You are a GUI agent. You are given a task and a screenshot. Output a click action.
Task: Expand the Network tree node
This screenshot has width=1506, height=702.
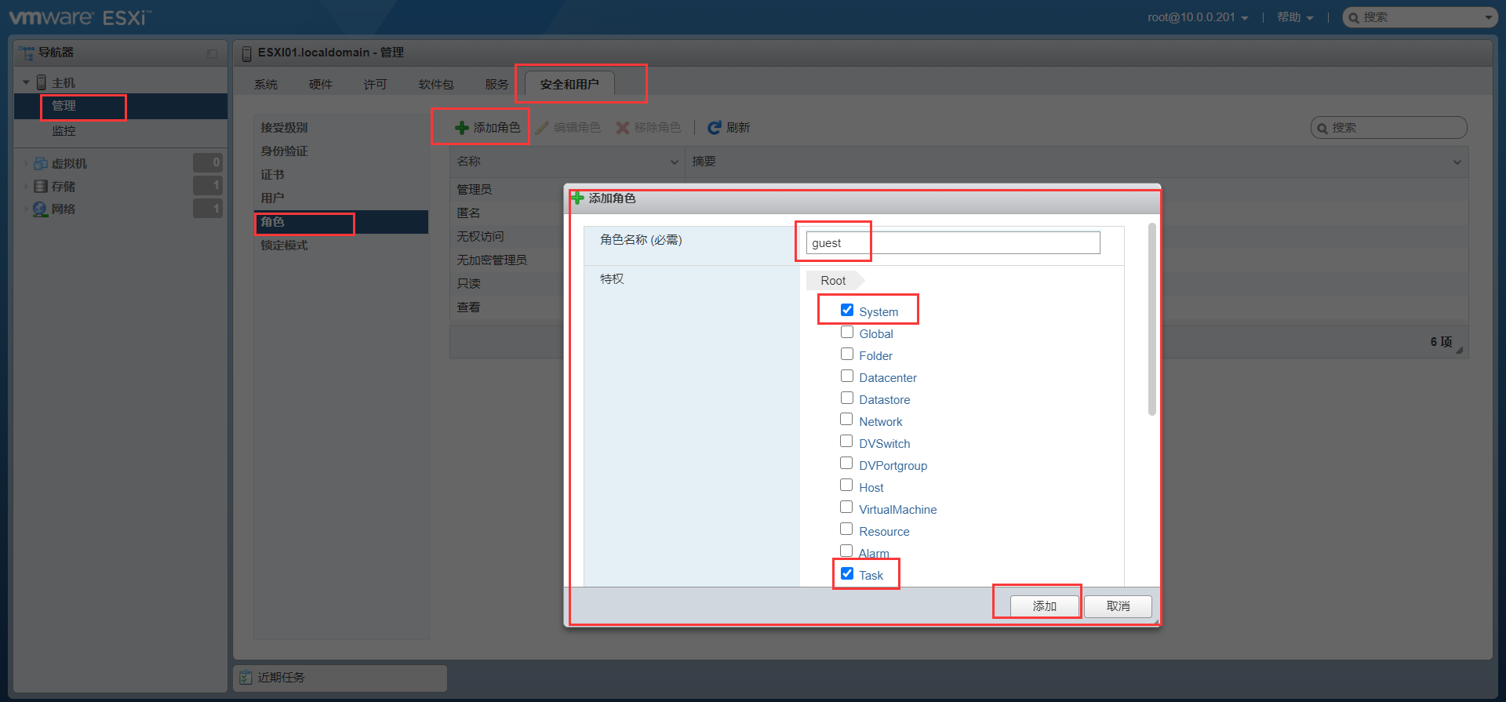point(26,209)
